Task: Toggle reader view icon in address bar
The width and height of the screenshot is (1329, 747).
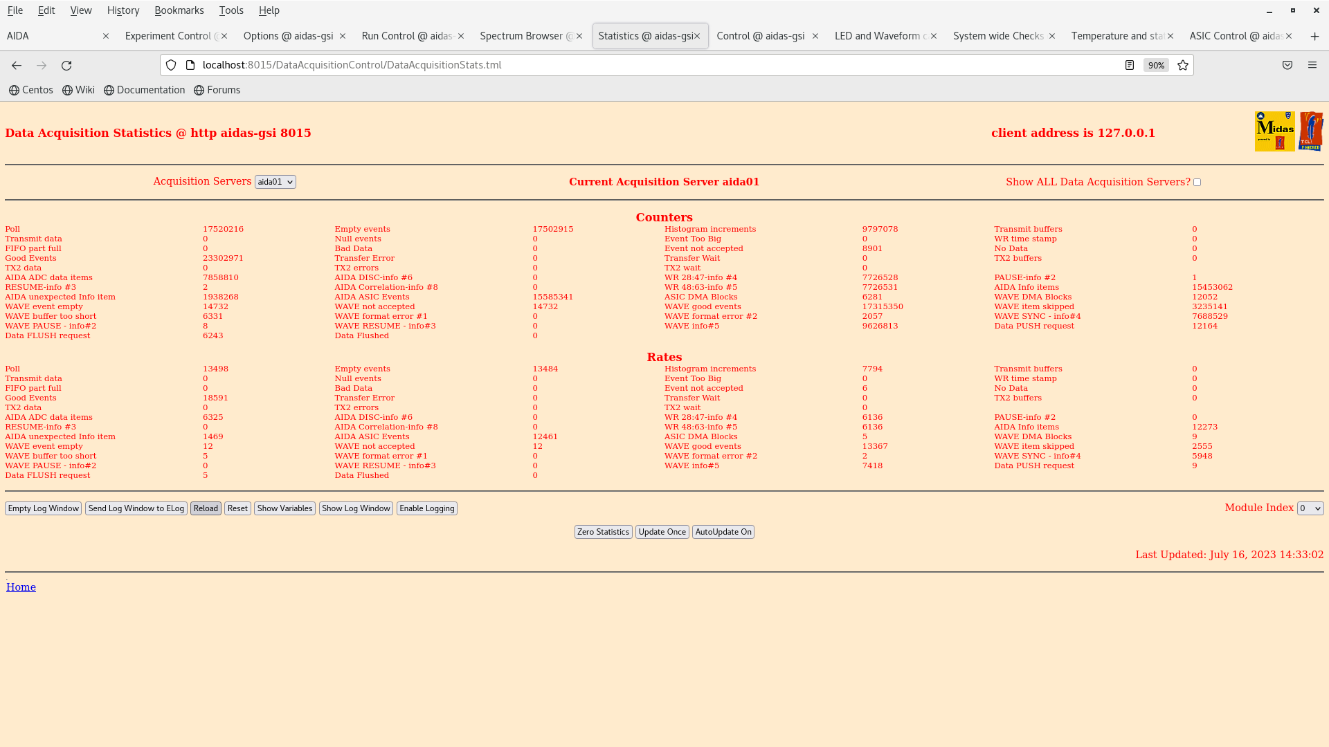Action: pos(1130,65)
